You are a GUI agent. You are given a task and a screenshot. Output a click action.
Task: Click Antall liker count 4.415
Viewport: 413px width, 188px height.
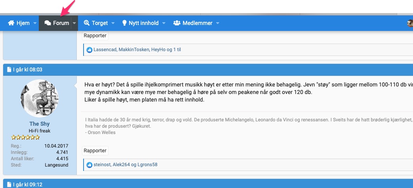click(62, 159)
